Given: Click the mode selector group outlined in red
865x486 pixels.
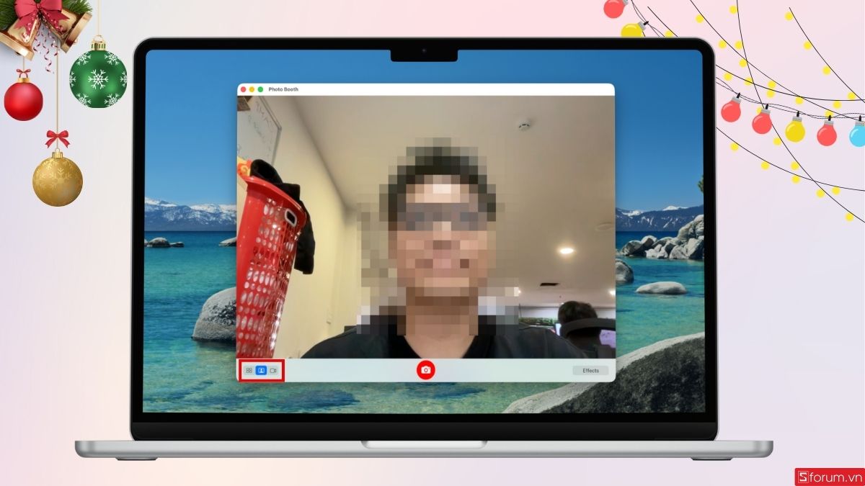Looking at the screenshot, I should [261, 370].
